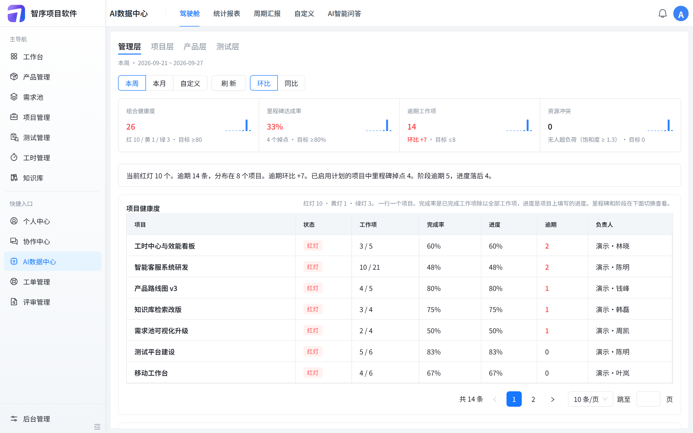Switch to 测试层 view tab
Viewport: 693px width, 433px height.
[x=228, y=47]
